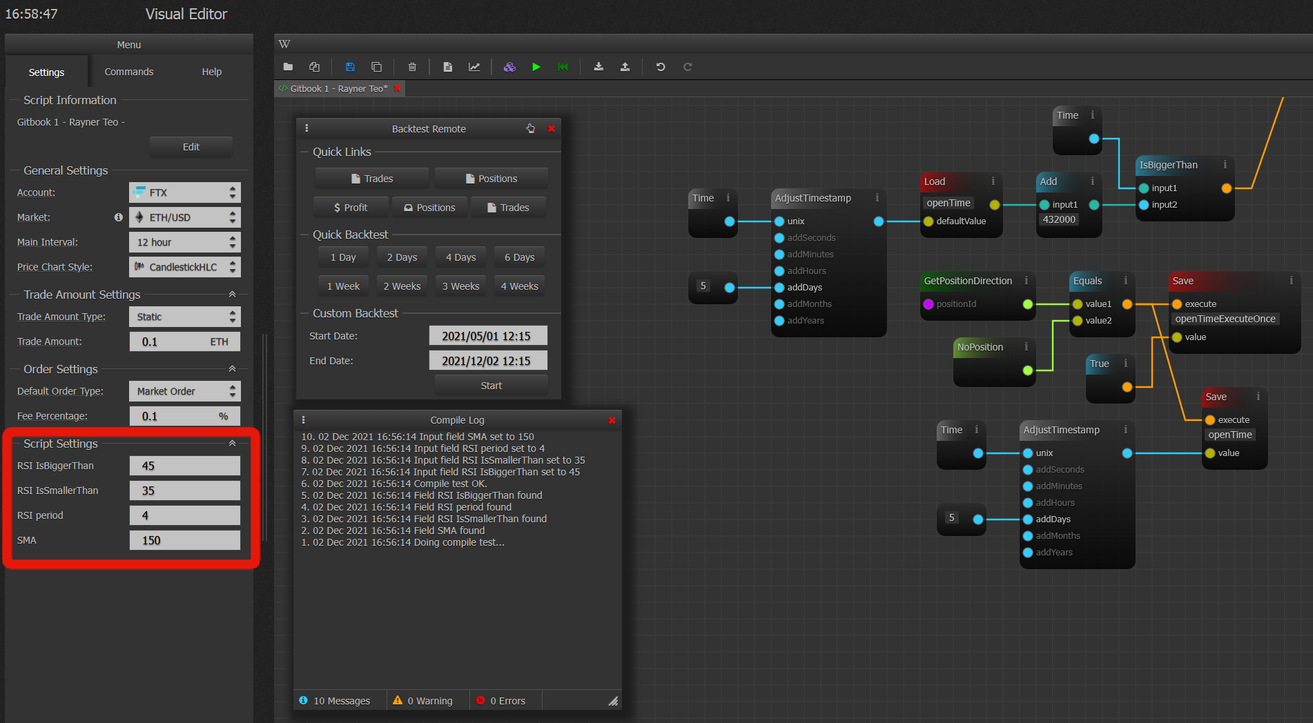The height and width of the screenshot is (723, 1313).
Task: Click the RSI period input field
Action: 184,515
